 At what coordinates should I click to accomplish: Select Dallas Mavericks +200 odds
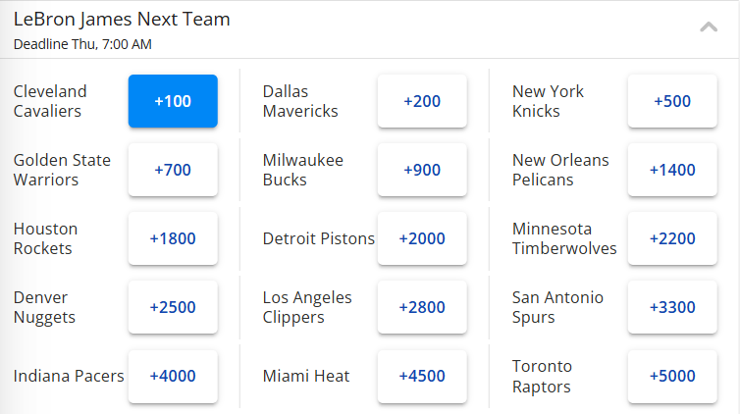[x=422, y=101]
